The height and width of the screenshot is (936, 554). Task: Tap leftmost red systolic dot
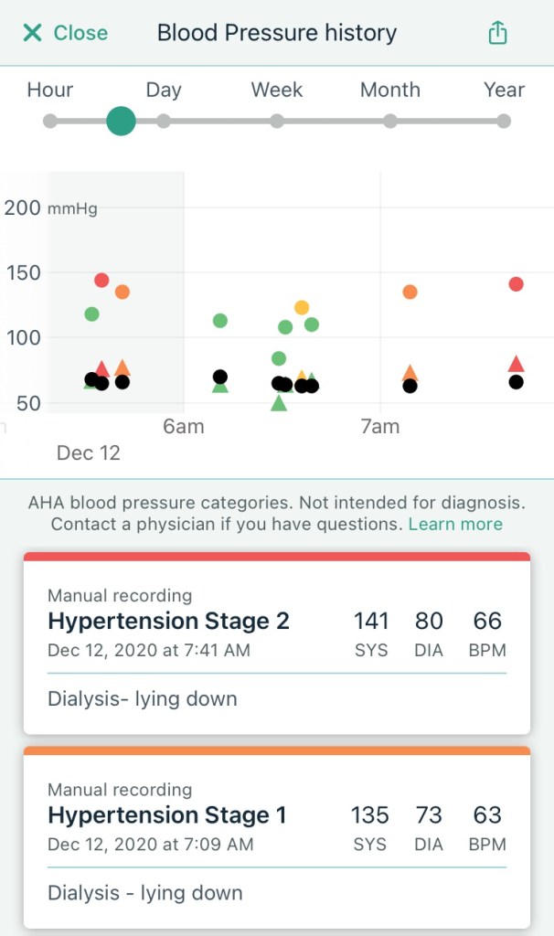[101, 281]
